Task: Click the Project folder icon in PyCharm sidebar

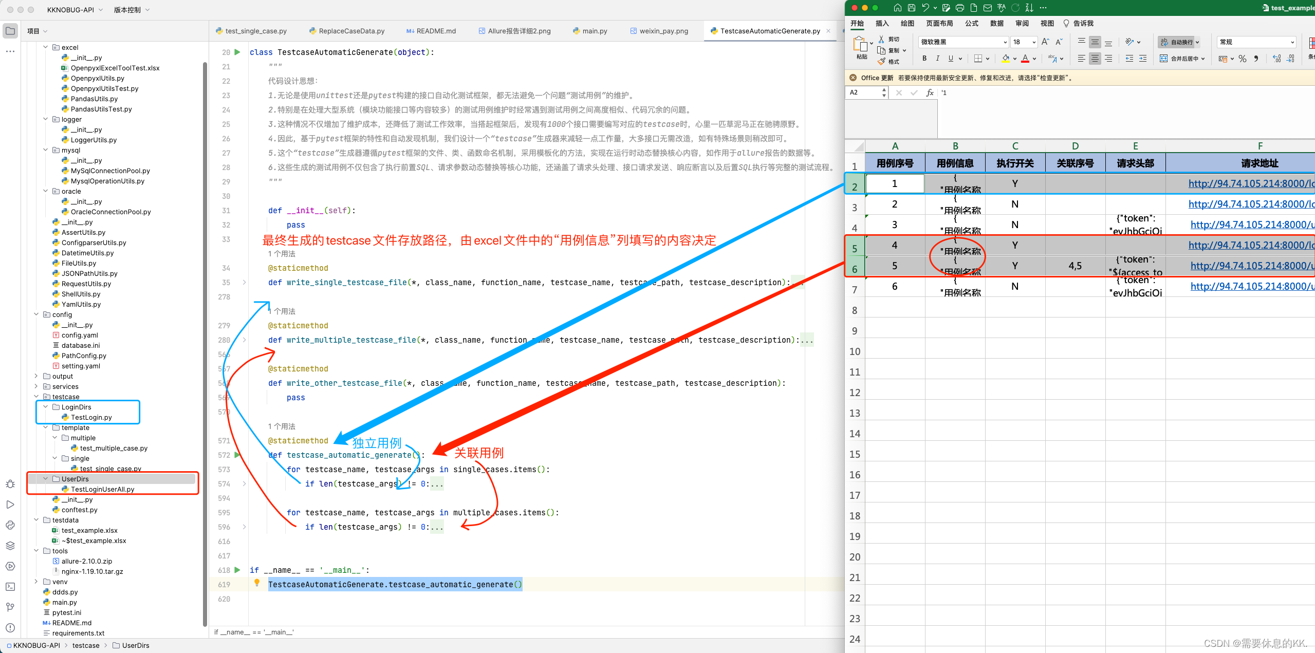Action: tap(10, 31)
